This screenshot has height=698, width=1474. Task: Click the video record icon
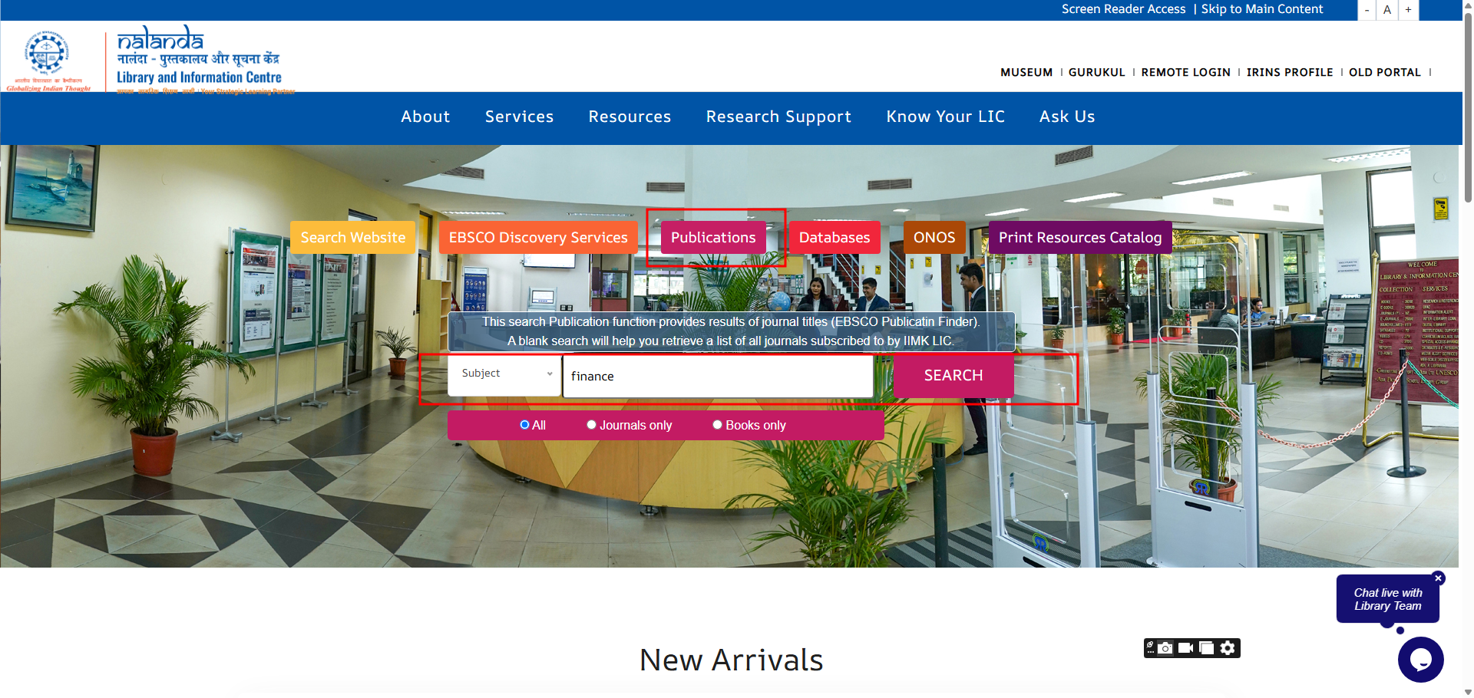coord(1186,648)
